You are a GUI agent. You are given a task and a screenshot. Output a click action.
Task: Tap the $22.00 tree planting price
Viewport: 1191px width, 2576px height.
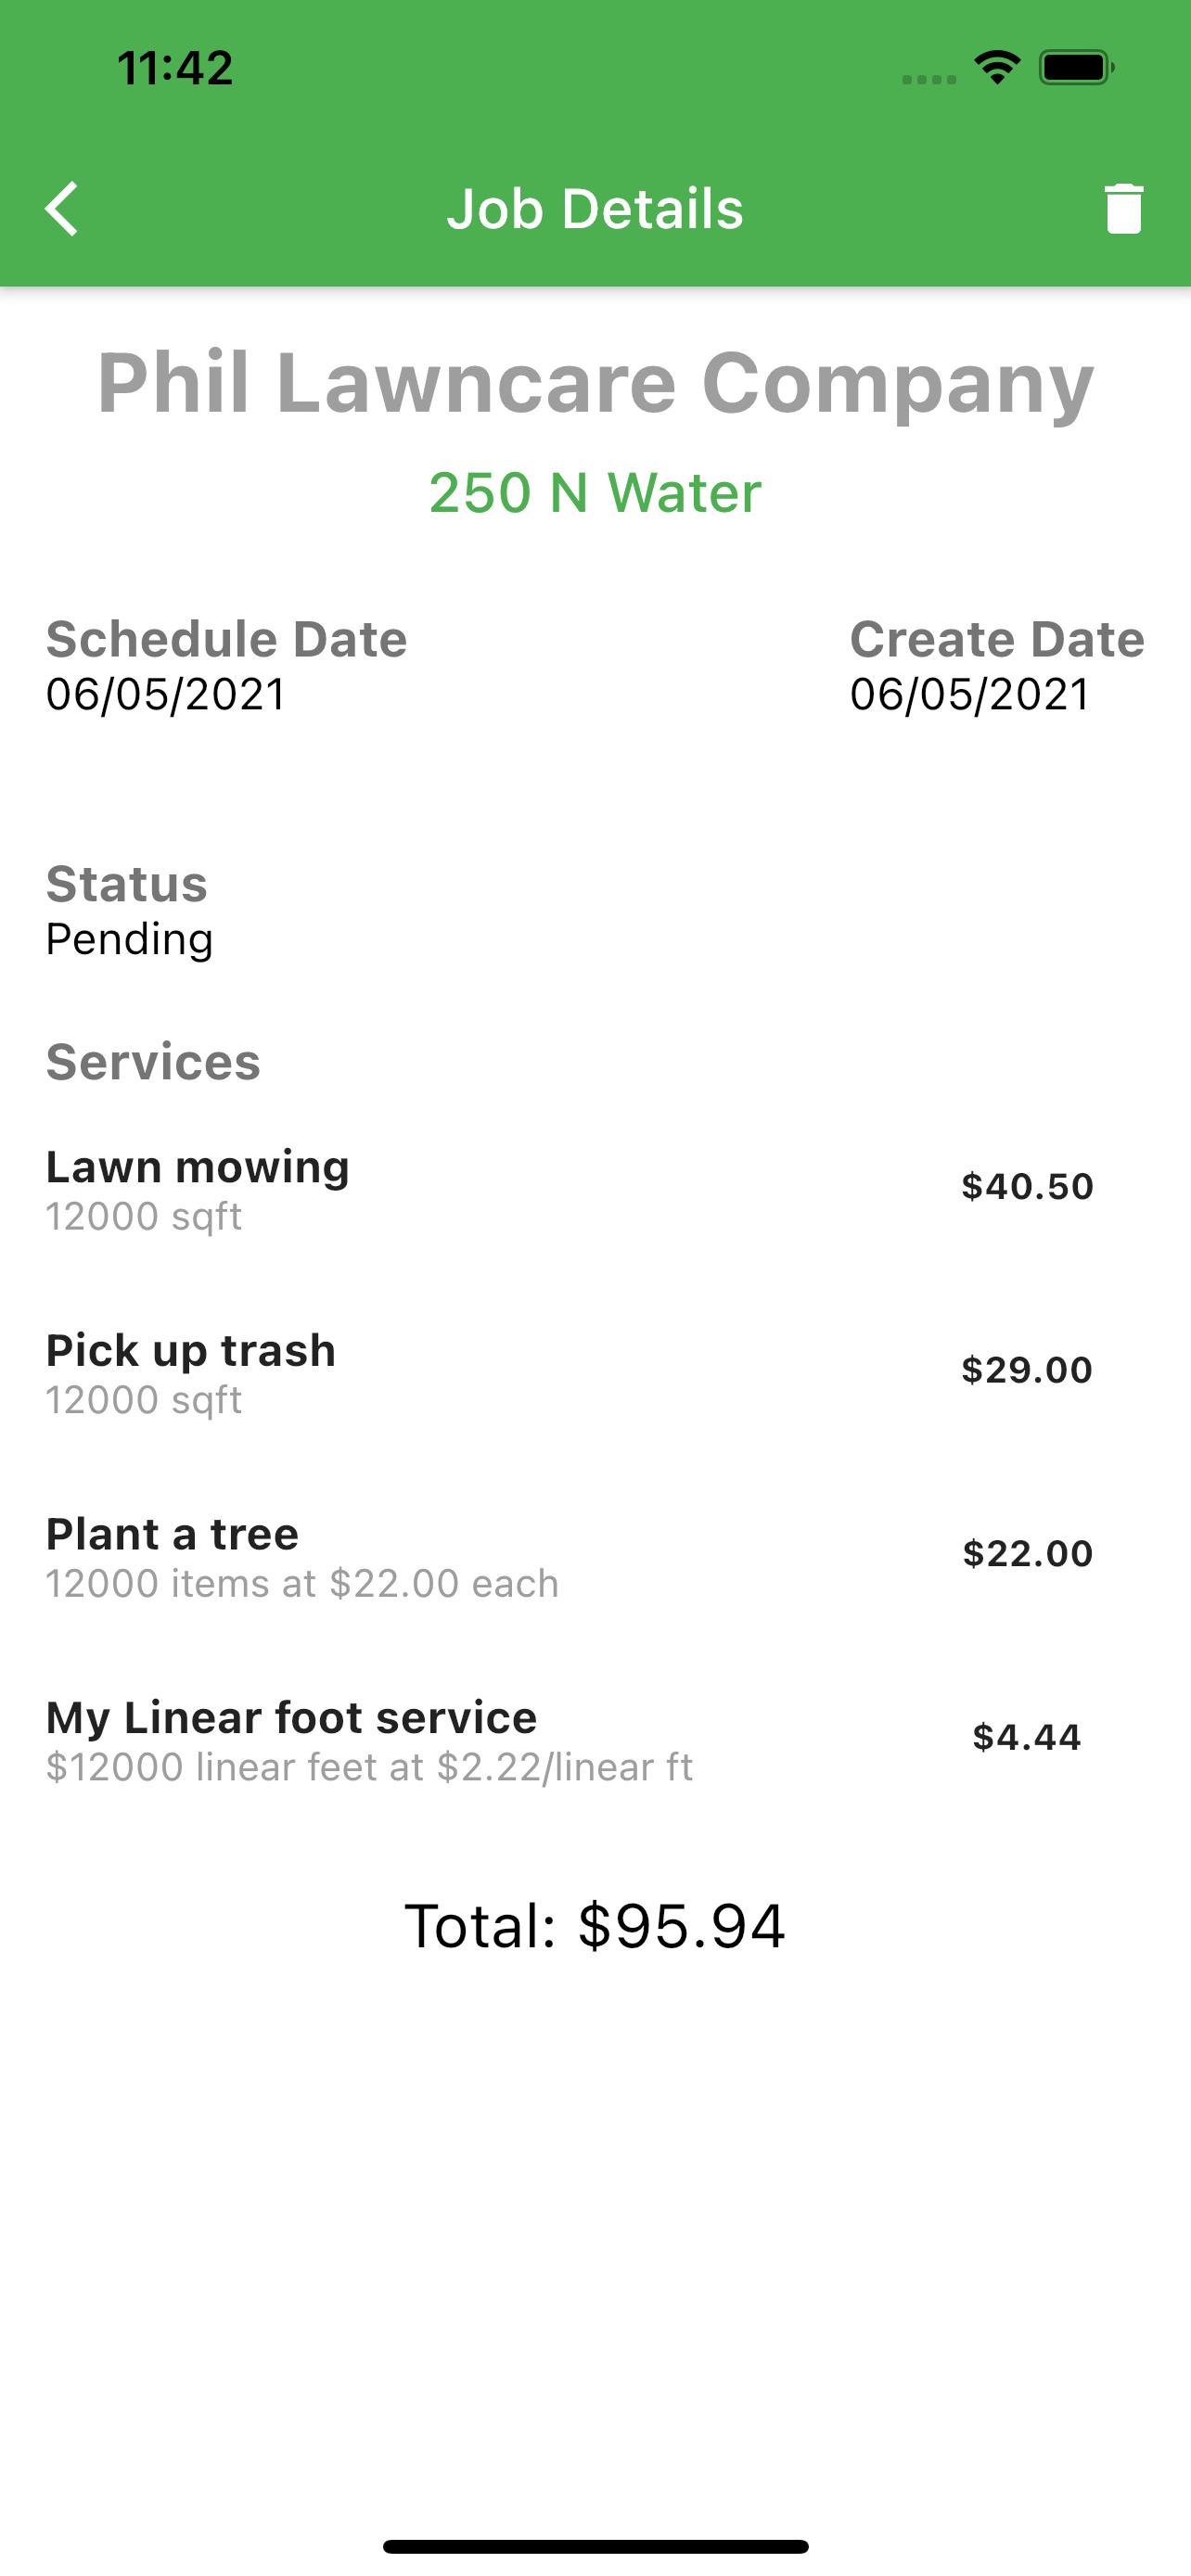click(x=1027, y=1553)
